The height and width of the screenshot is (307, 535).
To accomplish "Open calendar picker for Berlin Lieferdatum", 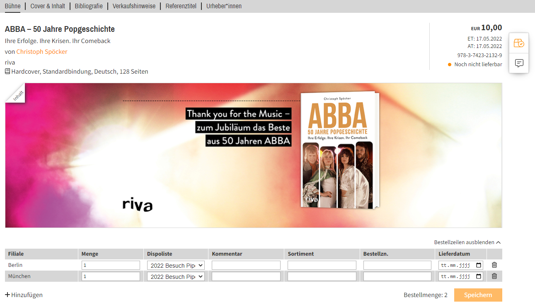I will pyautogui.click(x=479, y=265).
